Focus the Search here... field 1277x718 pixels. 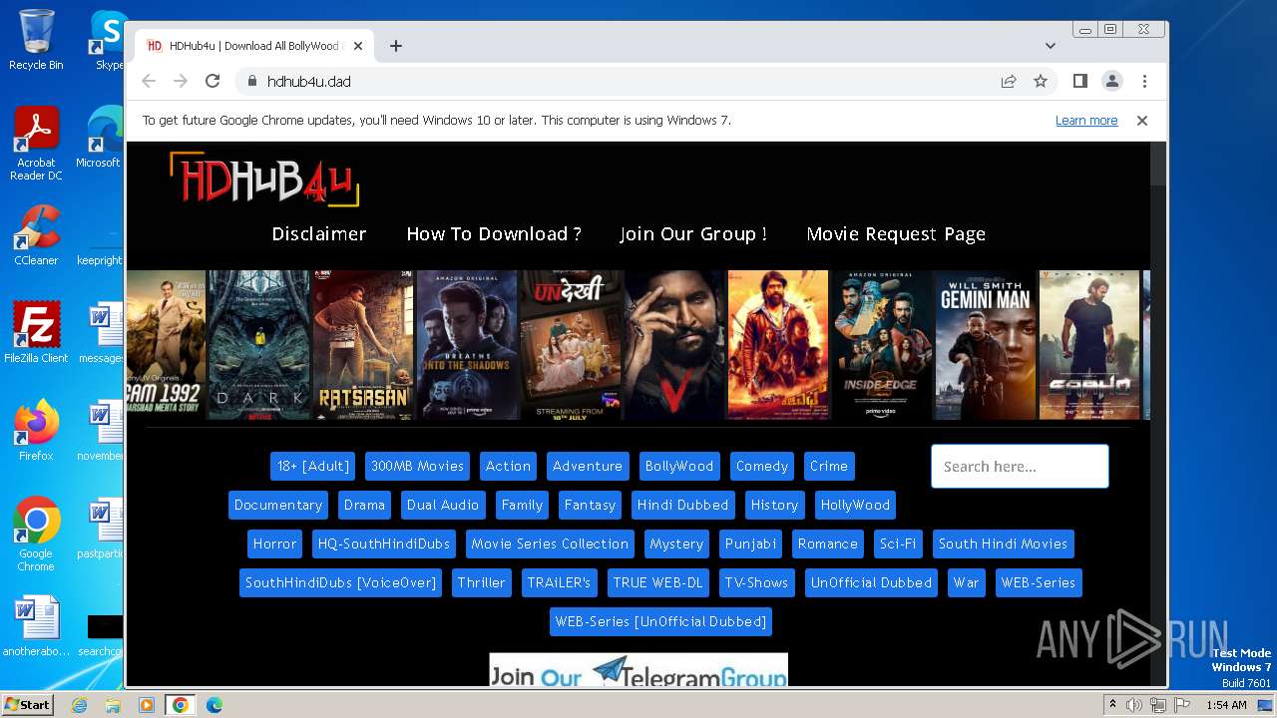pyautogui.click(x=1020, y=466)
